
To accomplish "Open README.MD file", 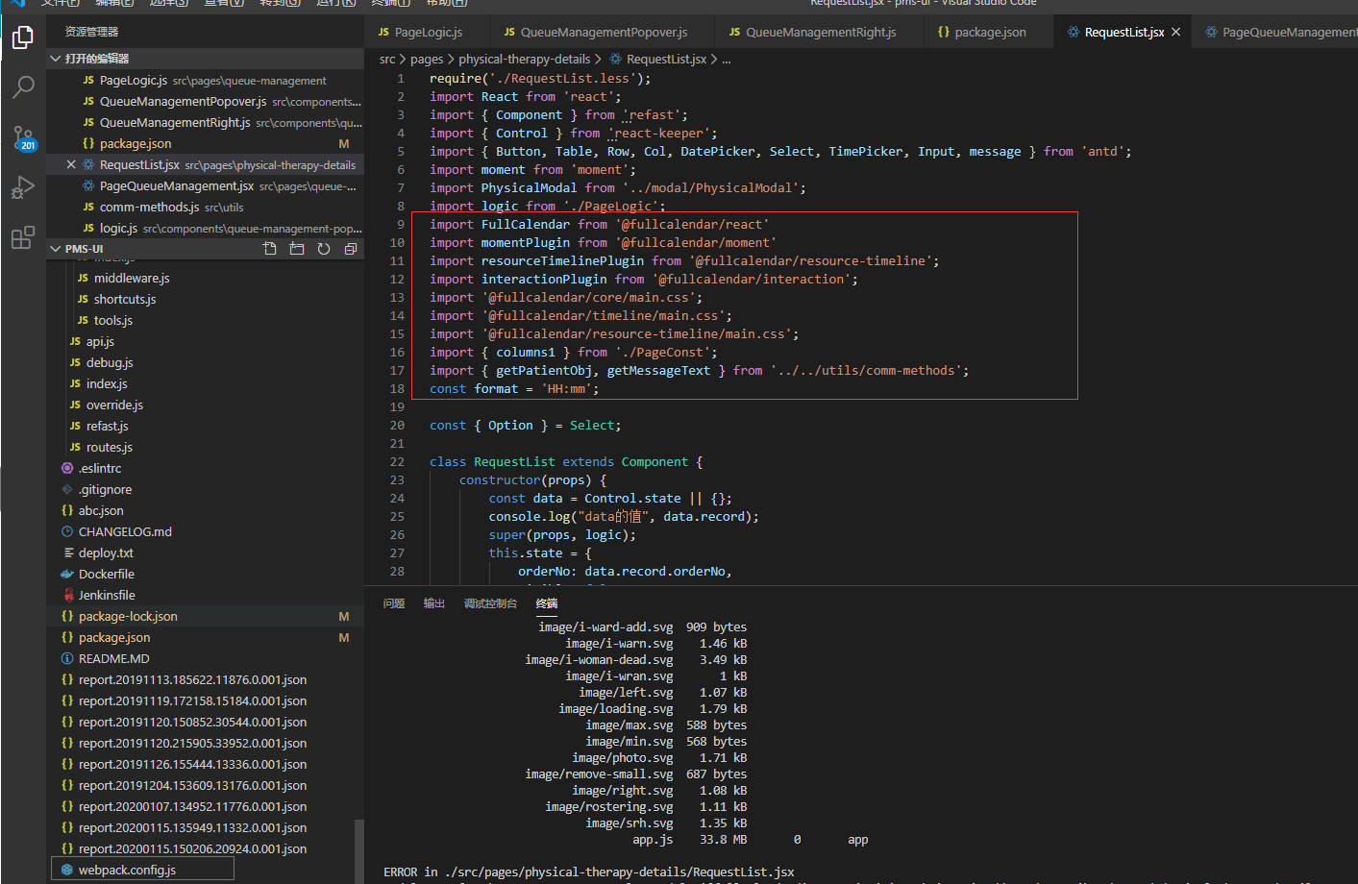I will pos(205,659).
